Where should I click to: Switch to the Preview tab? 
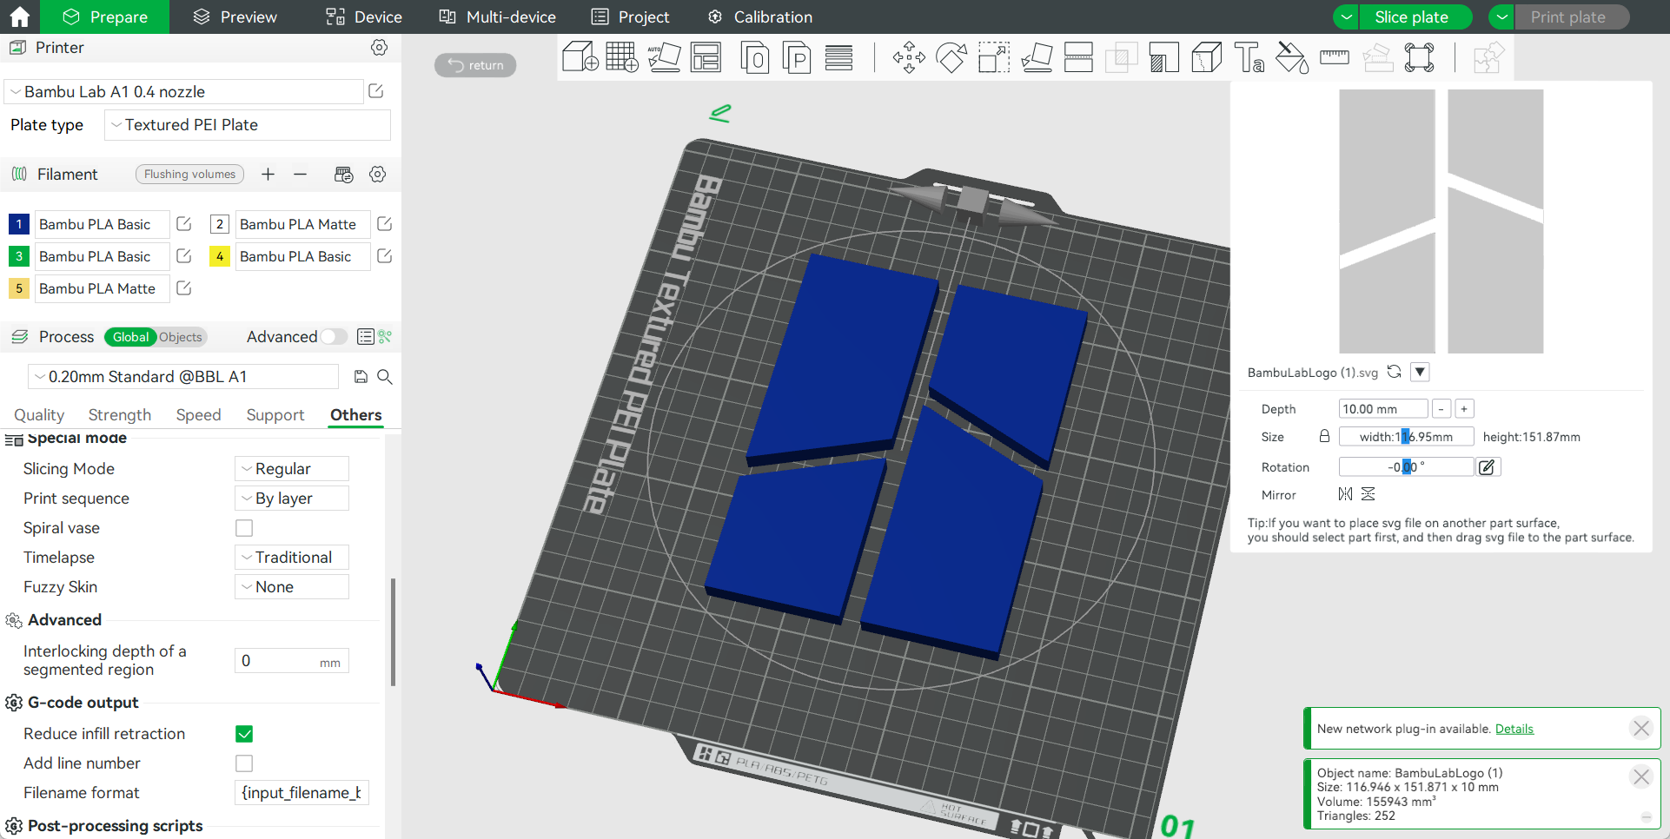235,17
